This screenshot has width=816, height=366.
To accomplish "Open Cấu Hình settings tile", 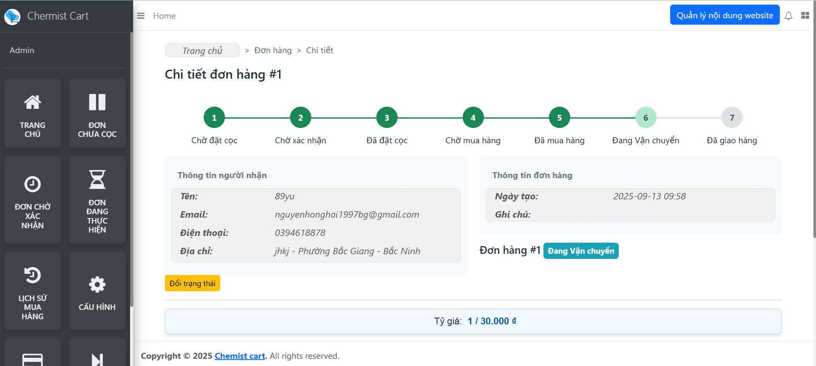I will (x=97, y=291).
